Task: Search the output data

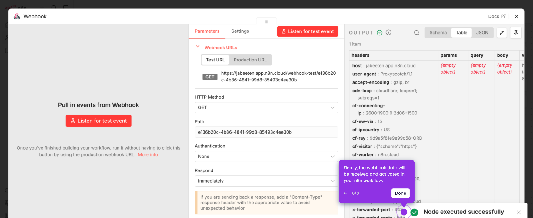Action: [x=417, y=33]
